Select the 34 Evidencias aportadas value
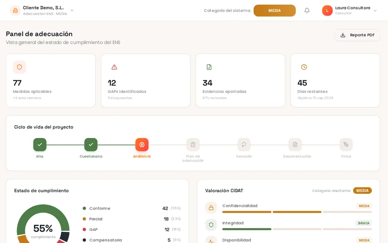This screenshot has width=388, height=243. (x=208, y=83)
